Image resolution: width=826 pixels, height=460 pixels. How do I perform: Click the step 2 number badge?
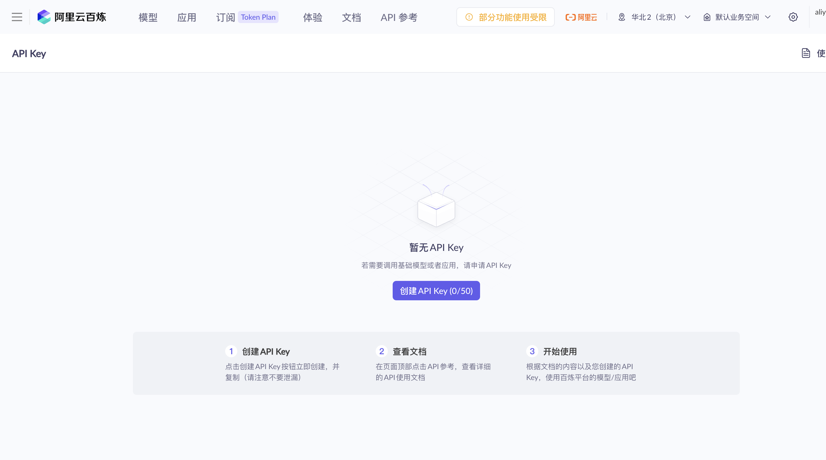[x=381, y=351]
